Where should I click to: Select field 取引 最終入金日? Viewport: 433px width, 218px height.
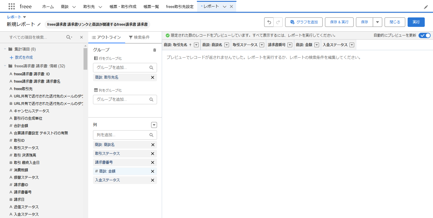pyautogui.click(x=27, y=162)
